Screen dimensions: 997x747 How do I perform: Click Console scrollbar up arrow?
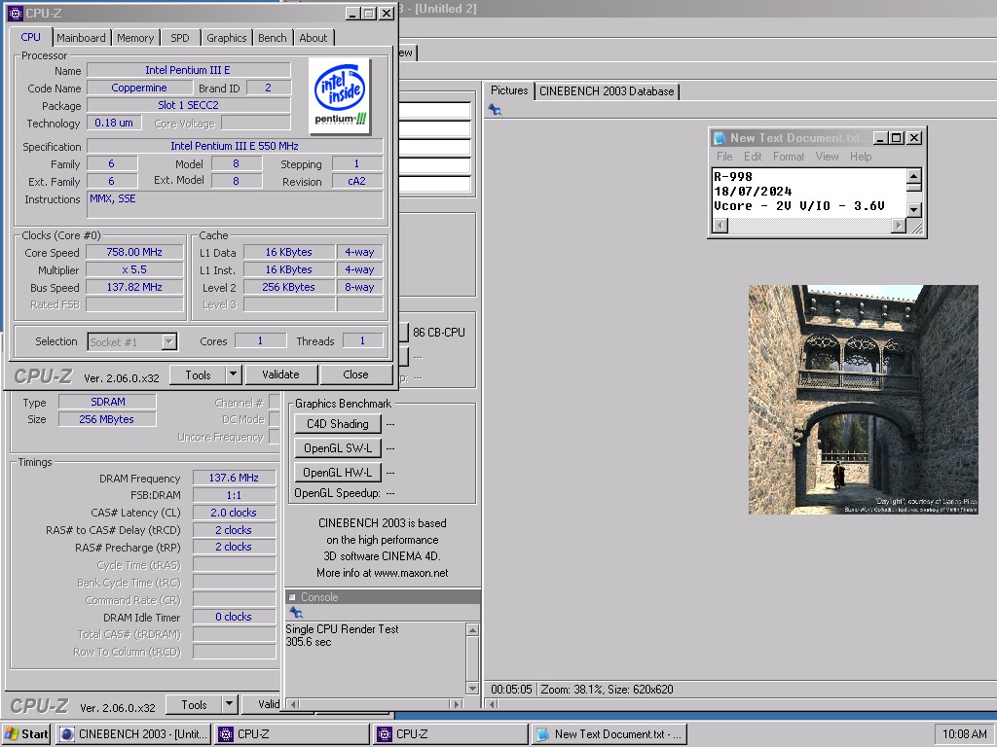coord(472,629)
